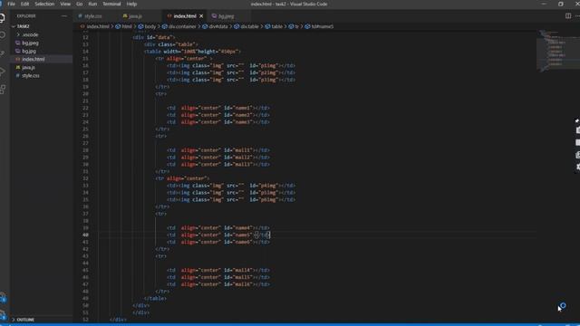
Task: Click the id="mail1" code line
Action: (x=218, y=150)
